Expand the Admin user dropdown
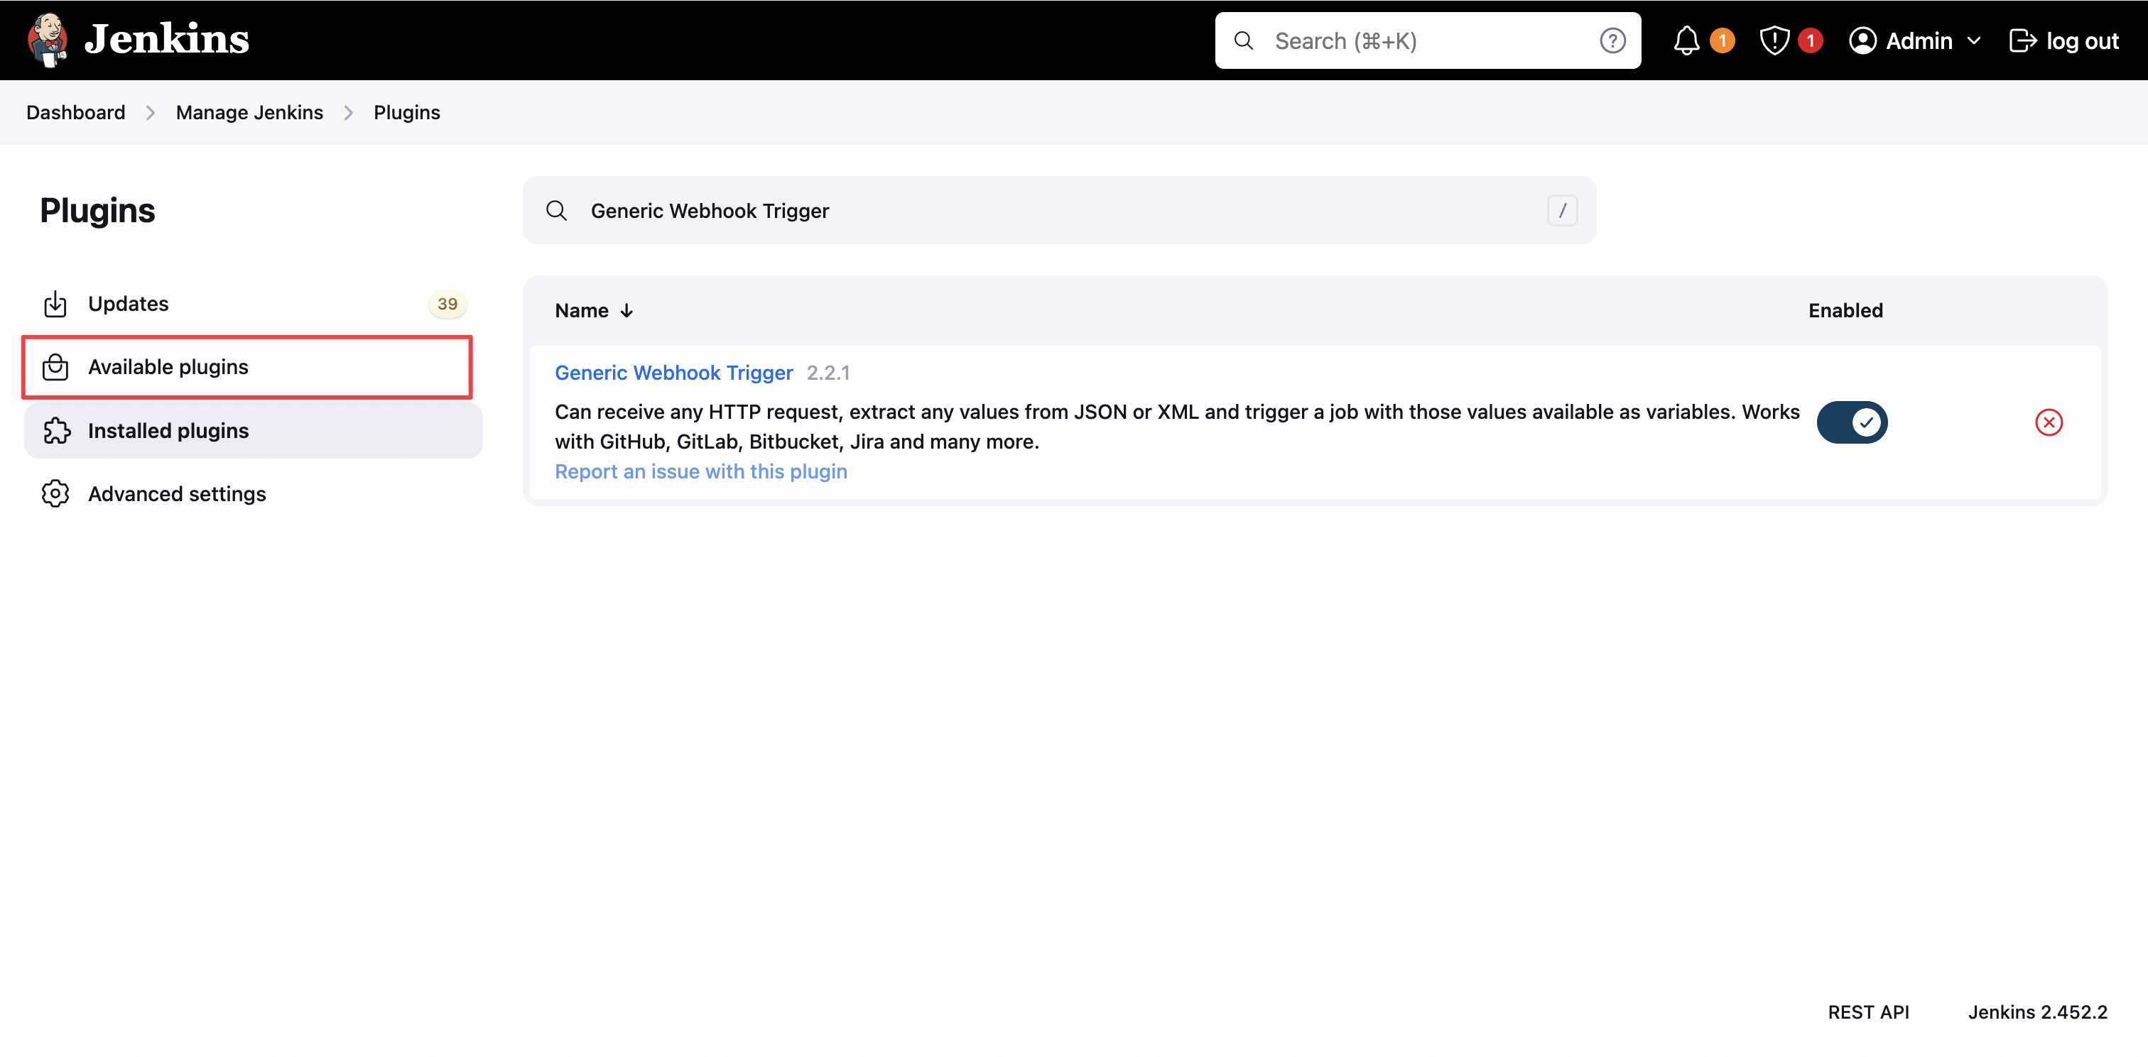Image resolution: width=2148 pixels, height=1057 pixels. tap(1973, 40)
